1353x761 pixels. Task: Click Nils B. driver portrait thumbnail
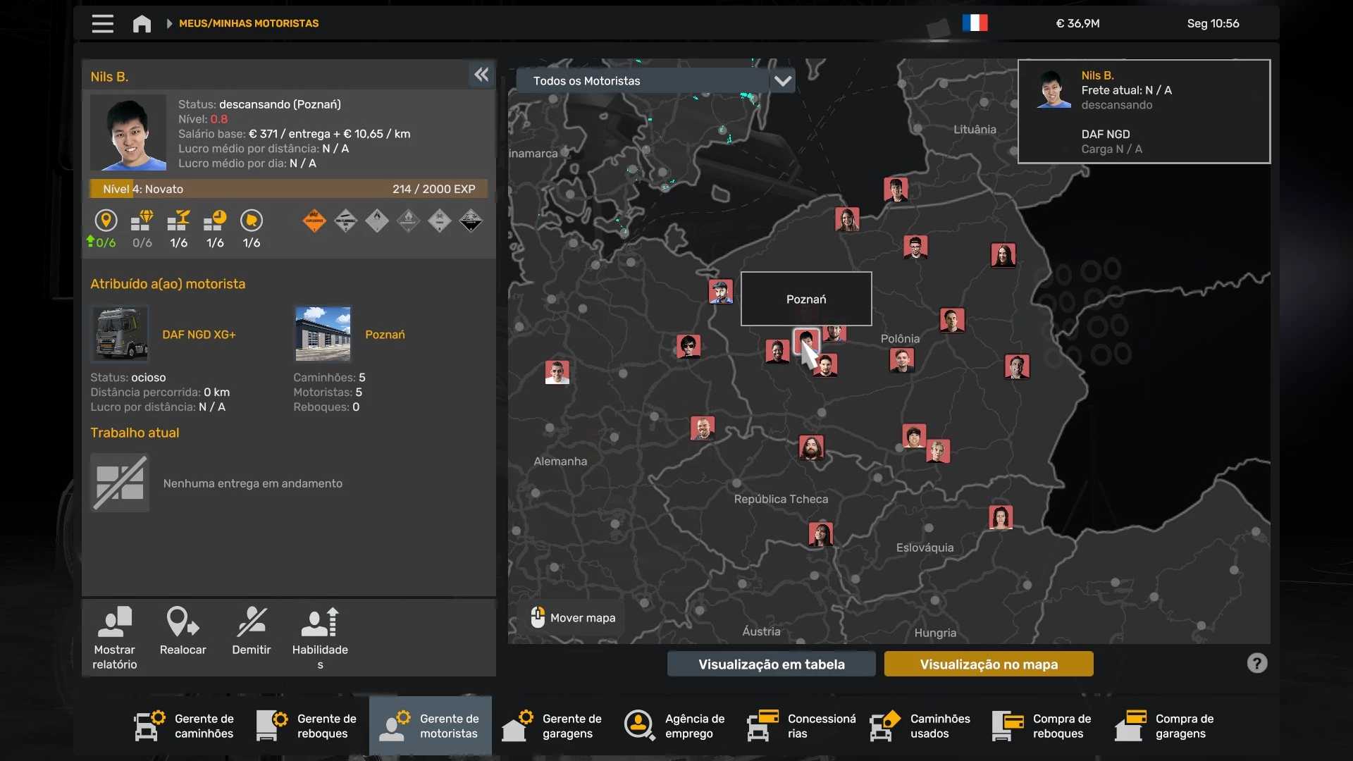tap(128, 133)
